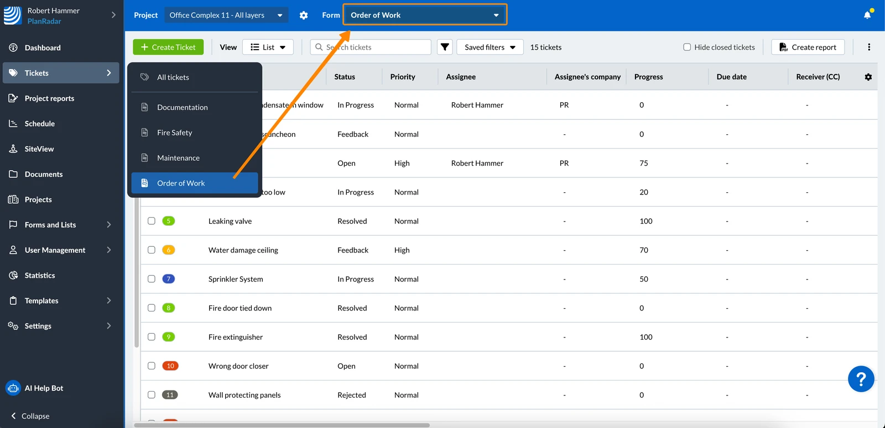This screenshot has height=428, width=885.
Task: Click the blue help question mark button
Action: click(x=861, y=379)
